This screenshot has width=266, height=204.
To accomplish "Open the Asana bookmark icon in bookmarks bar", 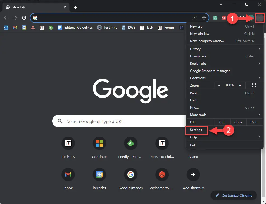I will (33, 28).
